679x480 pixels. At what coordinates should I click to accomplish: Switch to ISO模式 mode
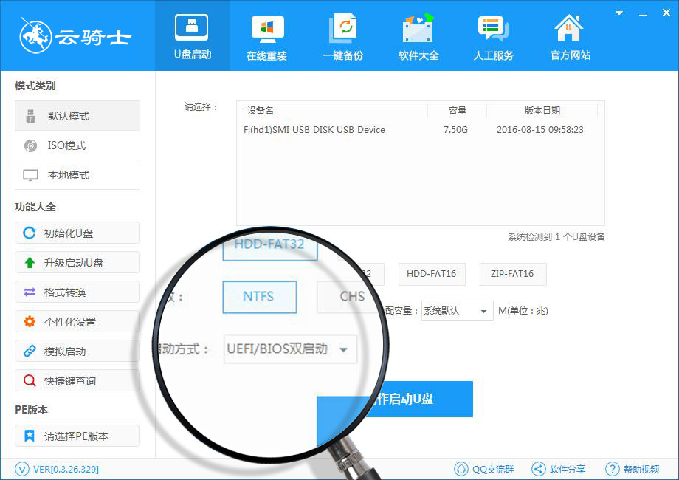[77, 145]
